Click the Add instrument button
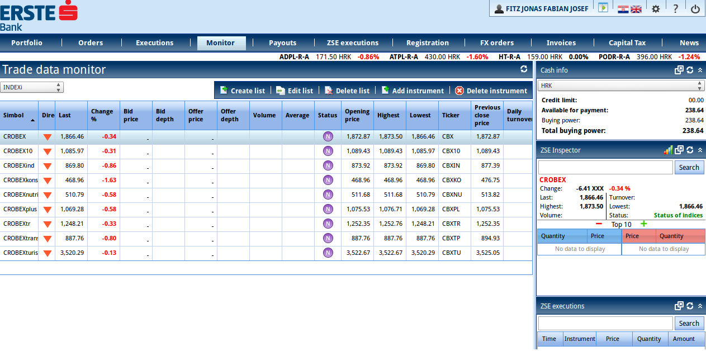 coord(413,91)
